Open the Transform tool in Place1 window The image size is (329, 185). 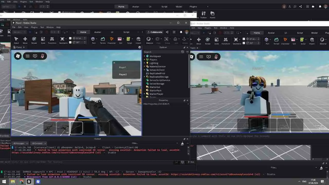pos(52,40)
